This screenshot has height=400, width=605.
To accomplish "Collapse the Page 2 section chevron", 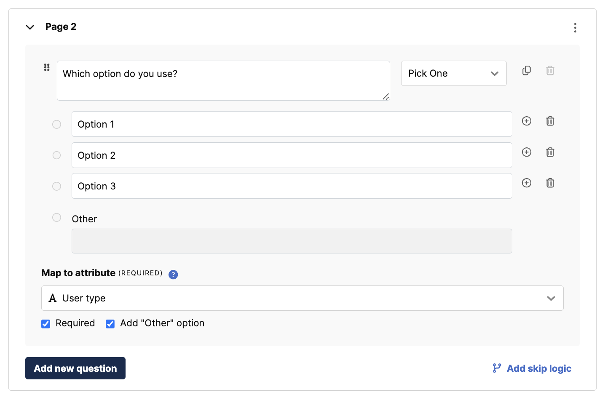I will 30,27.
